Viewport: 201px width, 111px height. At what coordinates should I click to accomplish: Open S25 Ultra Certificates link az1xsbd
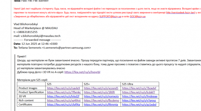pos(139,104)
